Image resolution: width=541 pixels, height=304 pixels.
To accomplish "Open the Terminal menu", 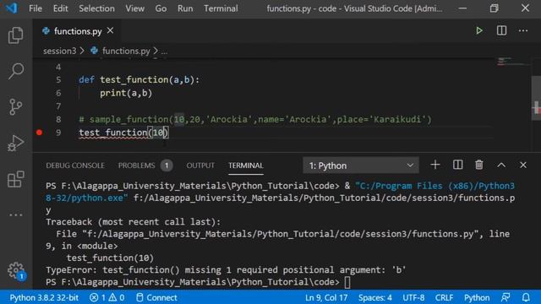I will point(221,8).
